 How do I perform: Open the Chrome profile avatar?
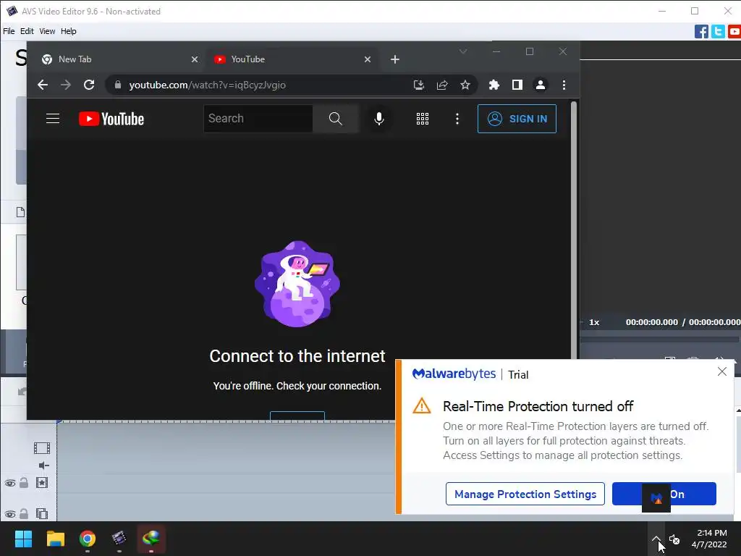click(540, 85)
